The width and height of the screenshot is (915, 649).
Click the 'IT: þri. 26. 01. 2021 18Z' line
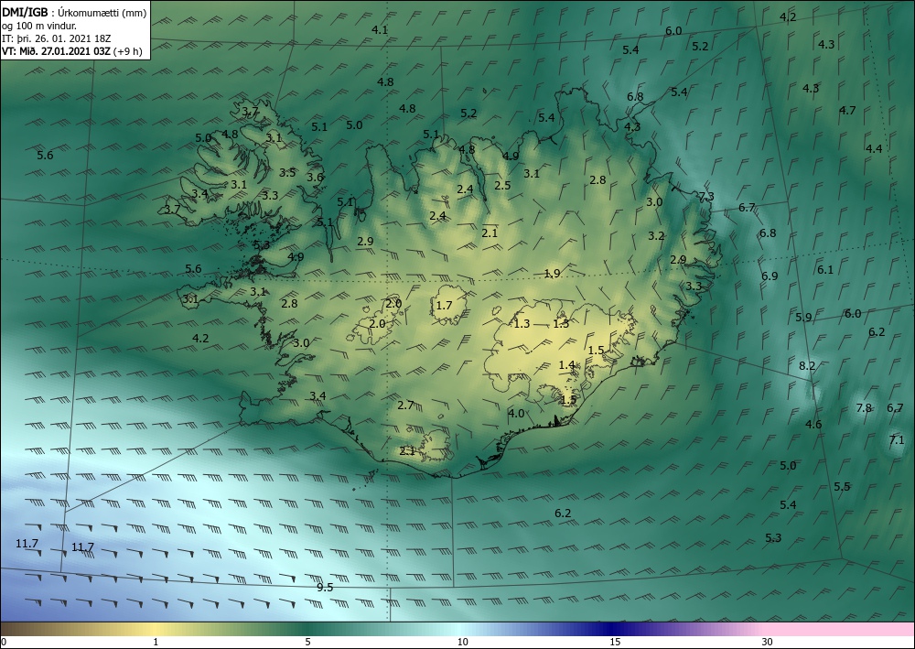click(x=56, y=38)
